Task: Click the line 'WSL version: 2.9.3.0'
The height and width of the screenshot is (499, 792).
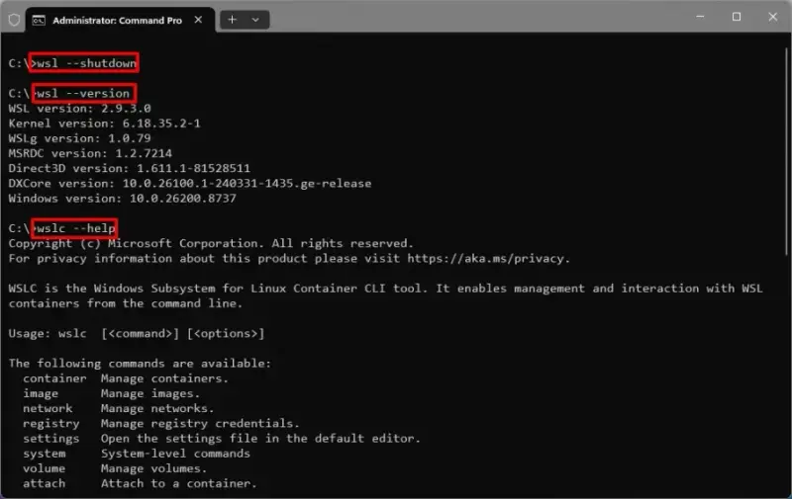Action: coord(80,109)
